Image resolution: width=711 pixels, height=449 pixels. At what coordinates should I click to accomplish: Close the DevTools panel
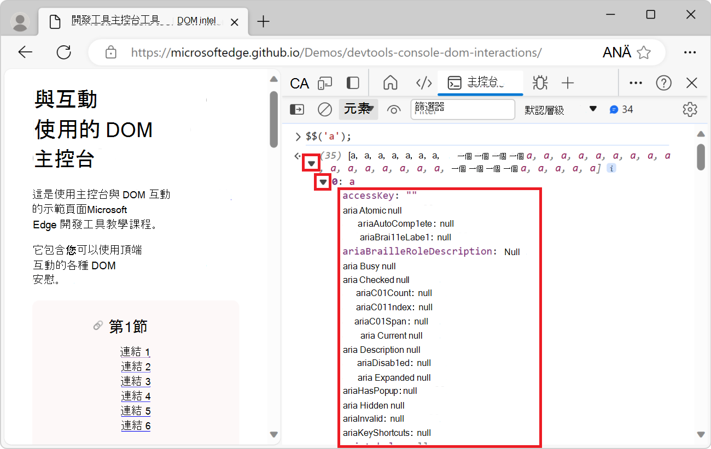(x=691, y=83)
